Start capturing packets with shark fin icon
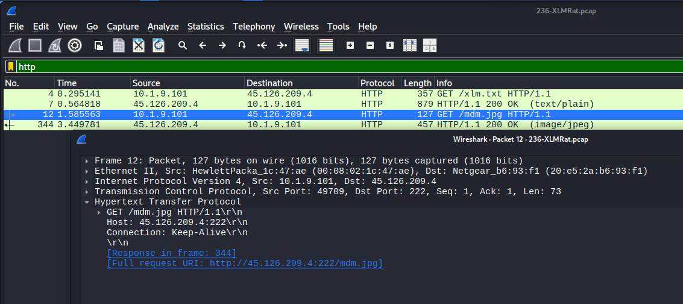The width and height of the screenshot is (683, 304). point(15,45)
